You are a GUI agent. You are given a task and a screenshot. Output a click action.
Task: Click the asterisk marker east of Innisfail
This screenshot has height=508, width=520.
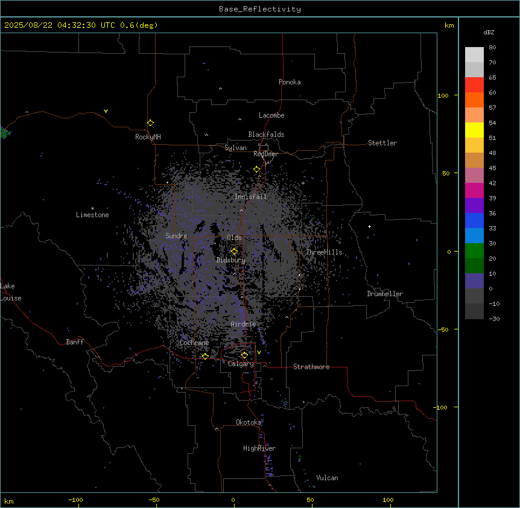point(303,183)
